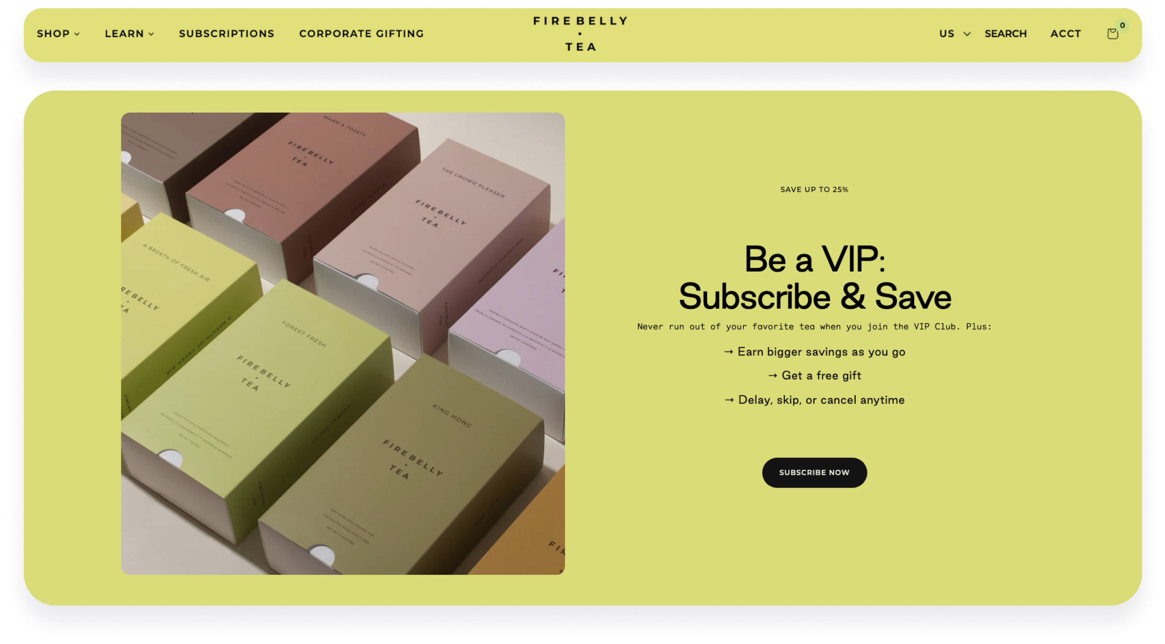Open the Corporate Gifting page

361,34
